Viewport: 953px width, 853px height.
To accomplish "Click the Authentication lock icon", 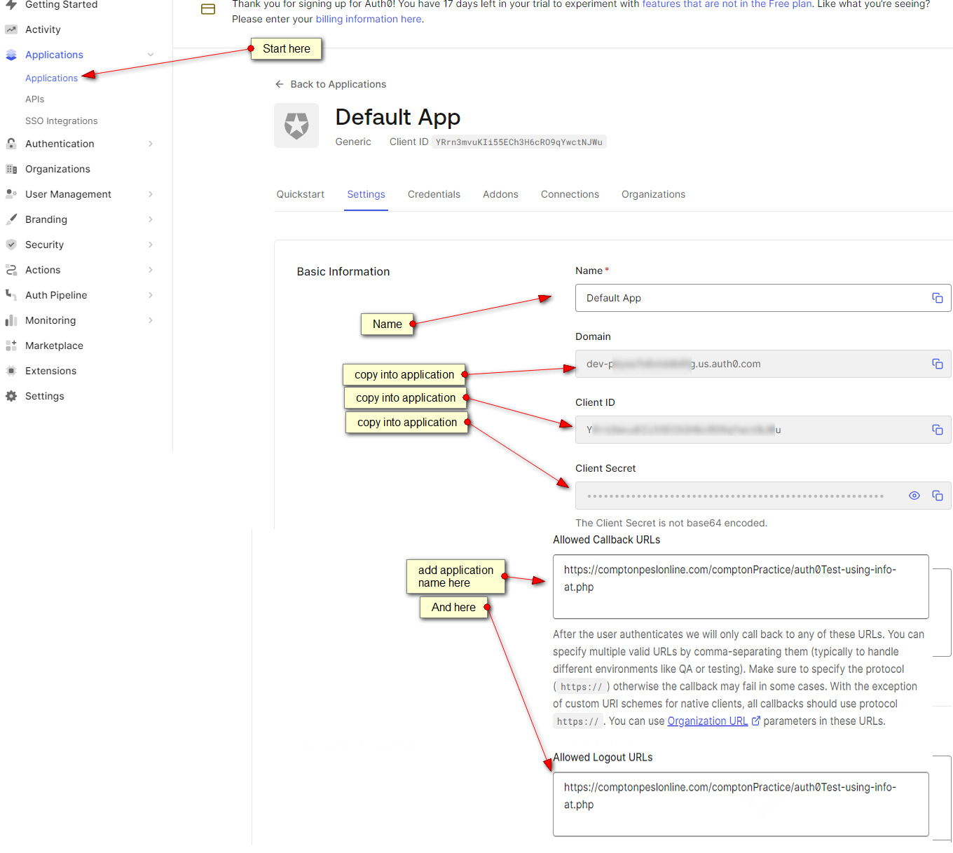I will (x=11, y=144).
